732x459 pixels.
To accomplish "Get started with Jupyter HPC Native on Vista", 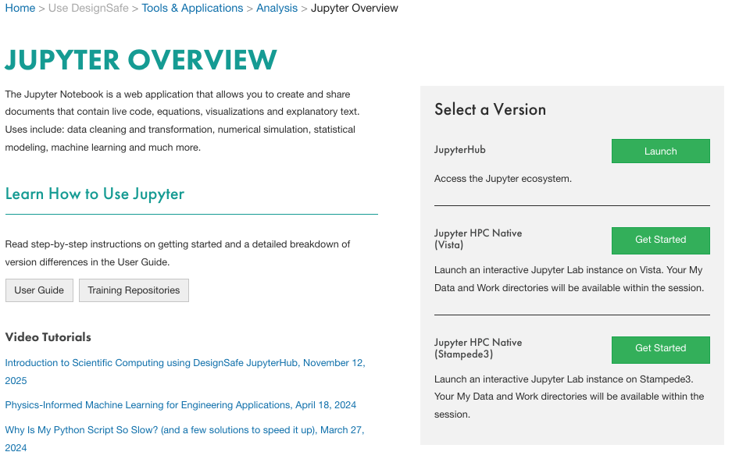I will [x=660, y=240].
